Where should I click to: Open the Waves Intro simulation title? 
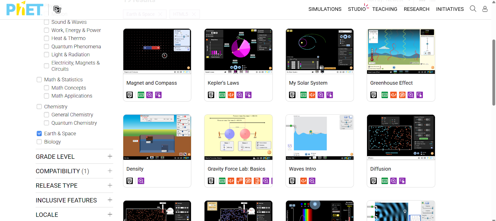pos(302,169)
